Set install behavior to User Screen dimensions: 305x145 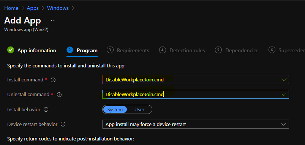coord(139,109)
